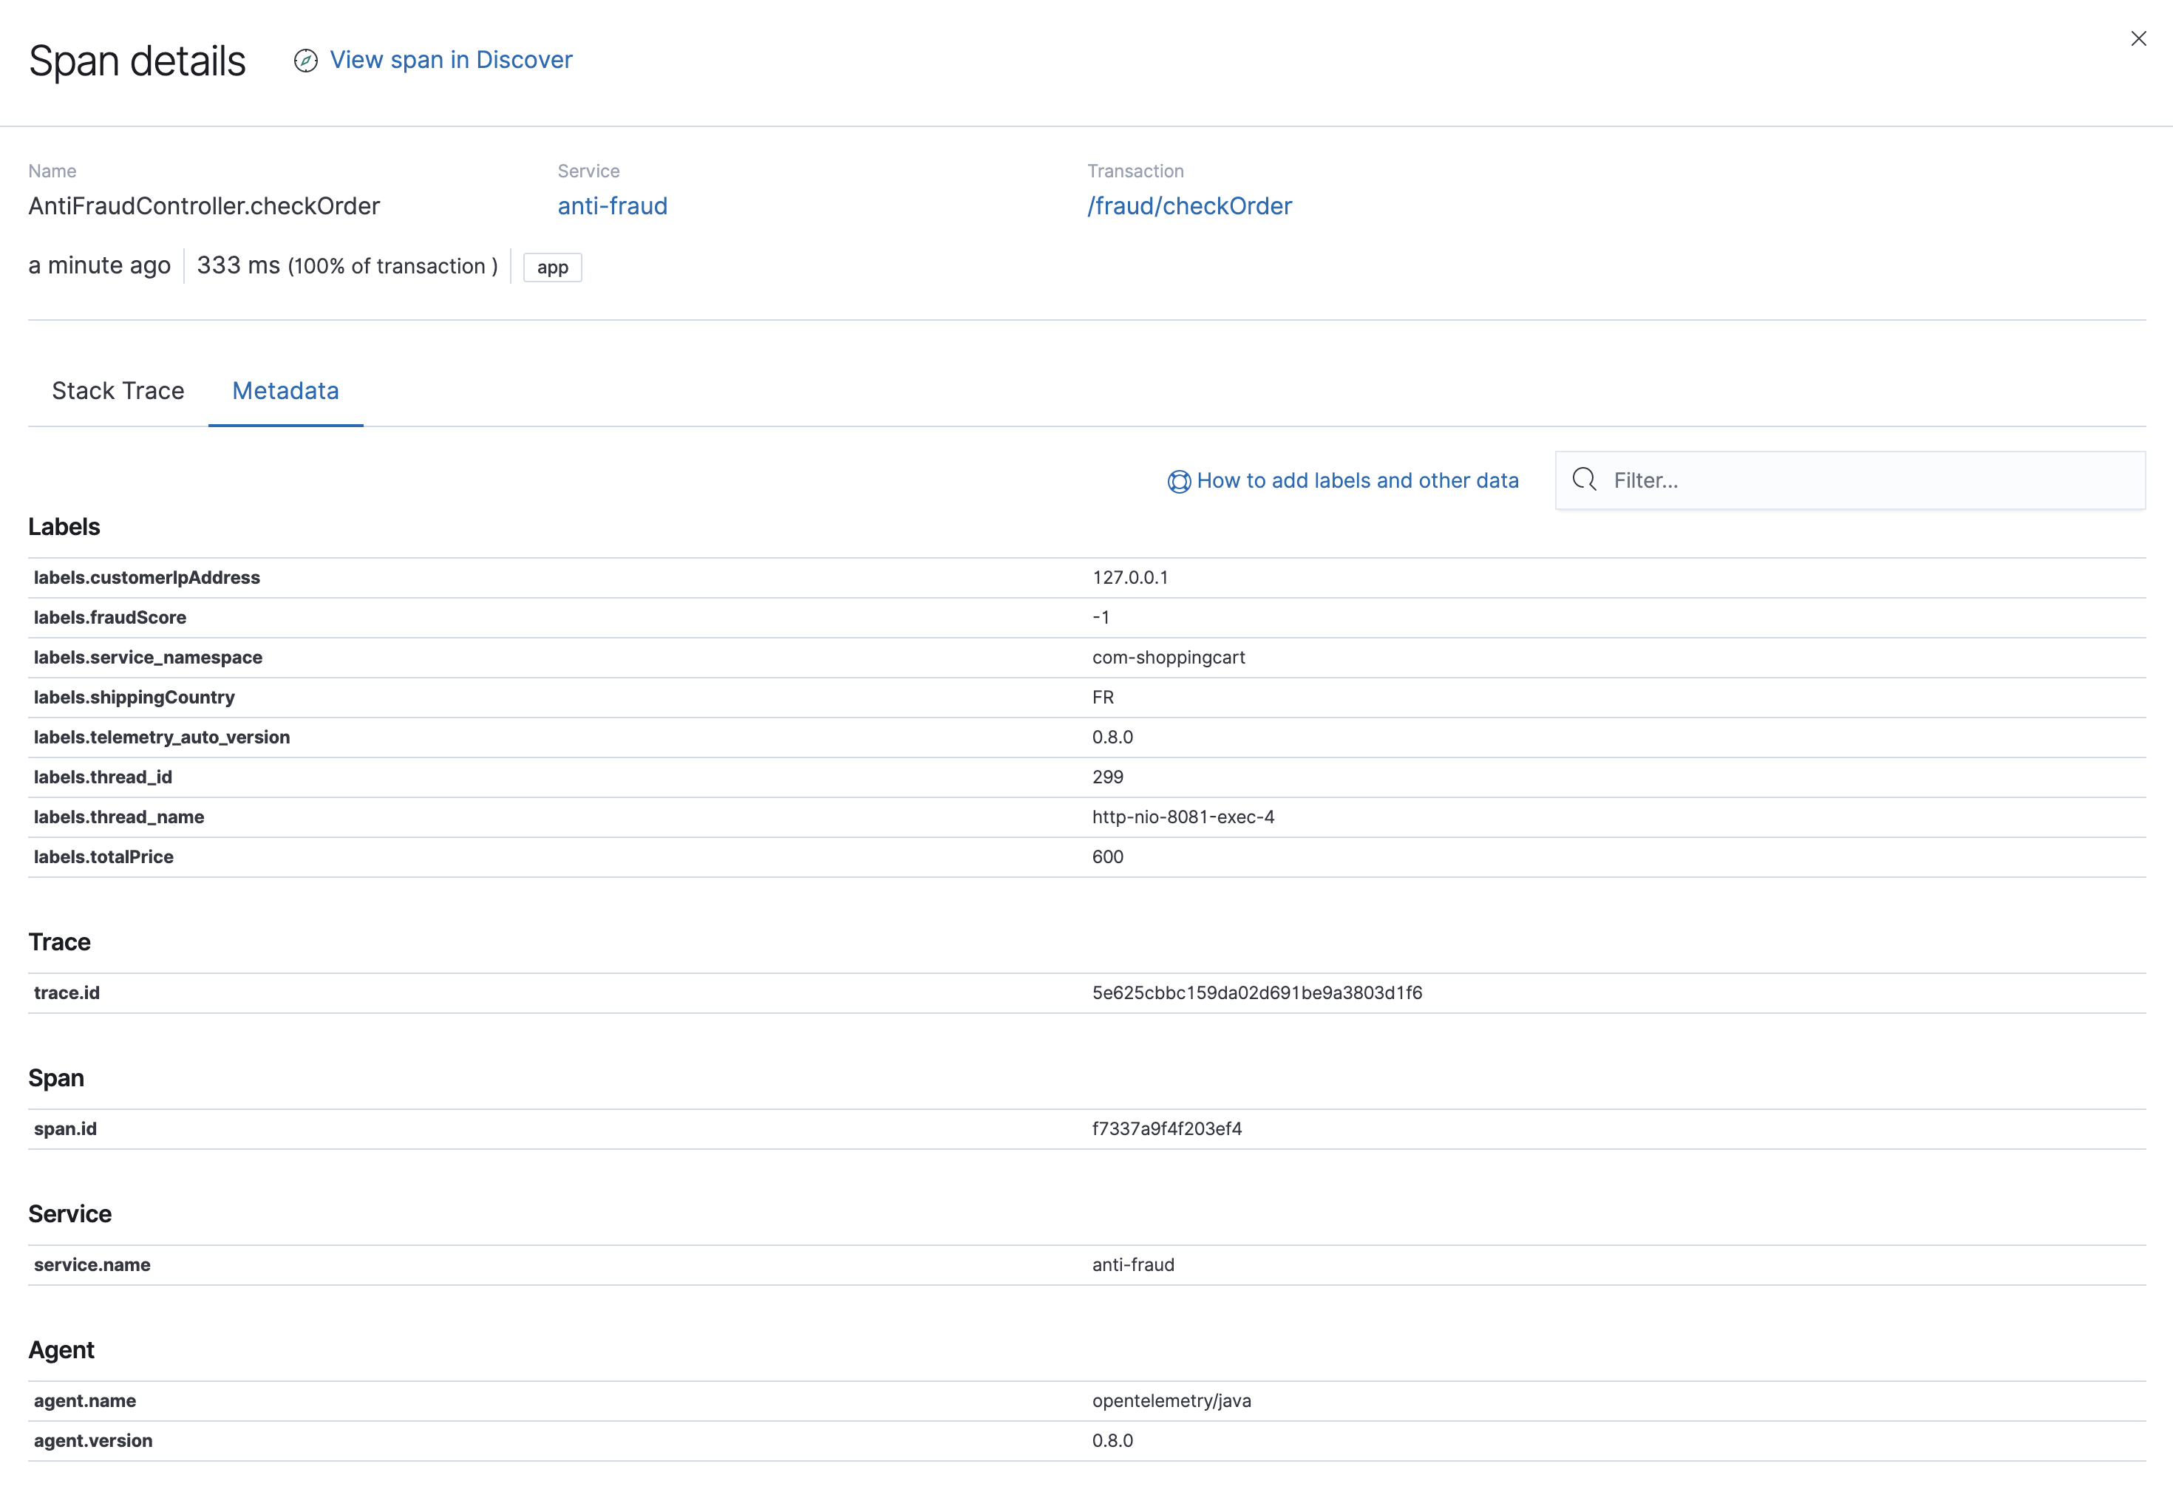Click the -1 fraud score value
This screenshot has height=1509, width=2173.
pyautogui.click(x=1101, y=617)
